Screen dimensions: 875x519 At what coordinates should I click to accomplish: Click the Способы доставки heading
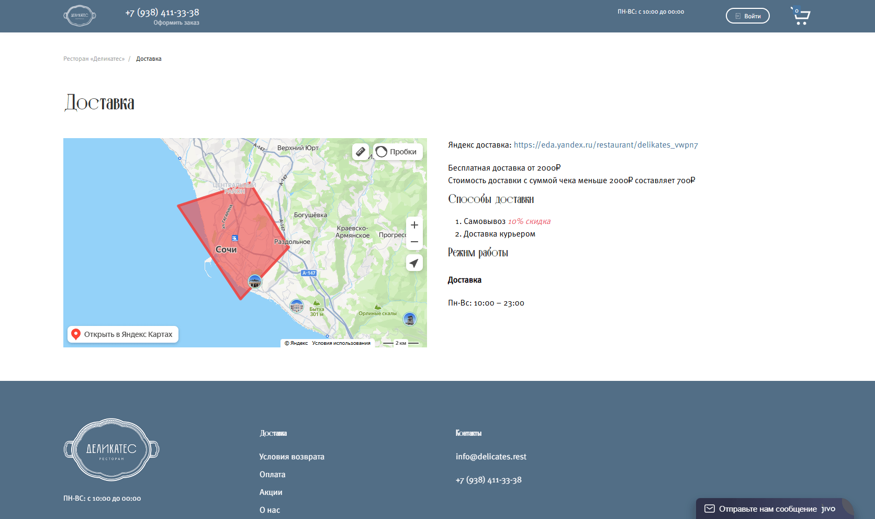click(491, 199)
